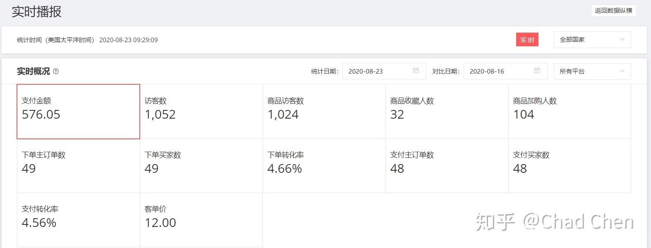Select the 商品访客数 metric card
651x248 pixels.
[x=324, y=112]
